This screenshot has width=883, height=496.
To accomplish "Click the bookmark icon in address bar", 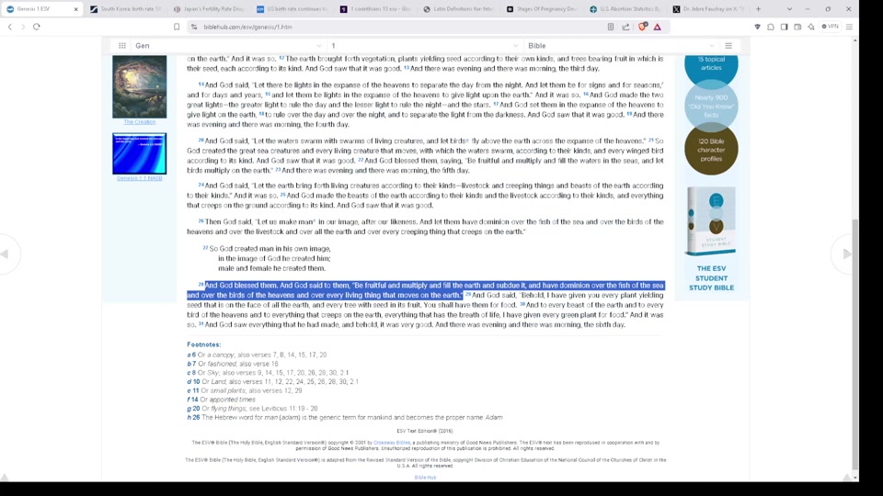I will [177, 27].
